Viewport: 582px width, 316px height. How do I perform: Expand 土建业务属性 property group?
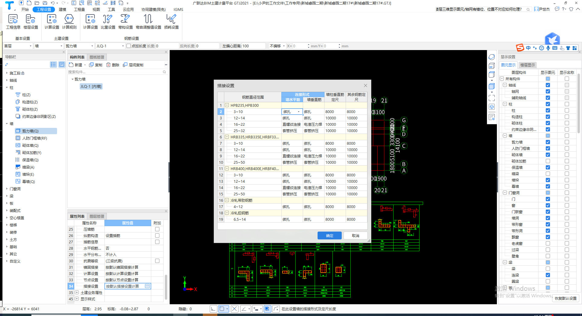(77, 292)
